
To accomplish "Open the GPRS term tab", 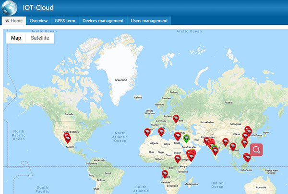I will [65, 21].
